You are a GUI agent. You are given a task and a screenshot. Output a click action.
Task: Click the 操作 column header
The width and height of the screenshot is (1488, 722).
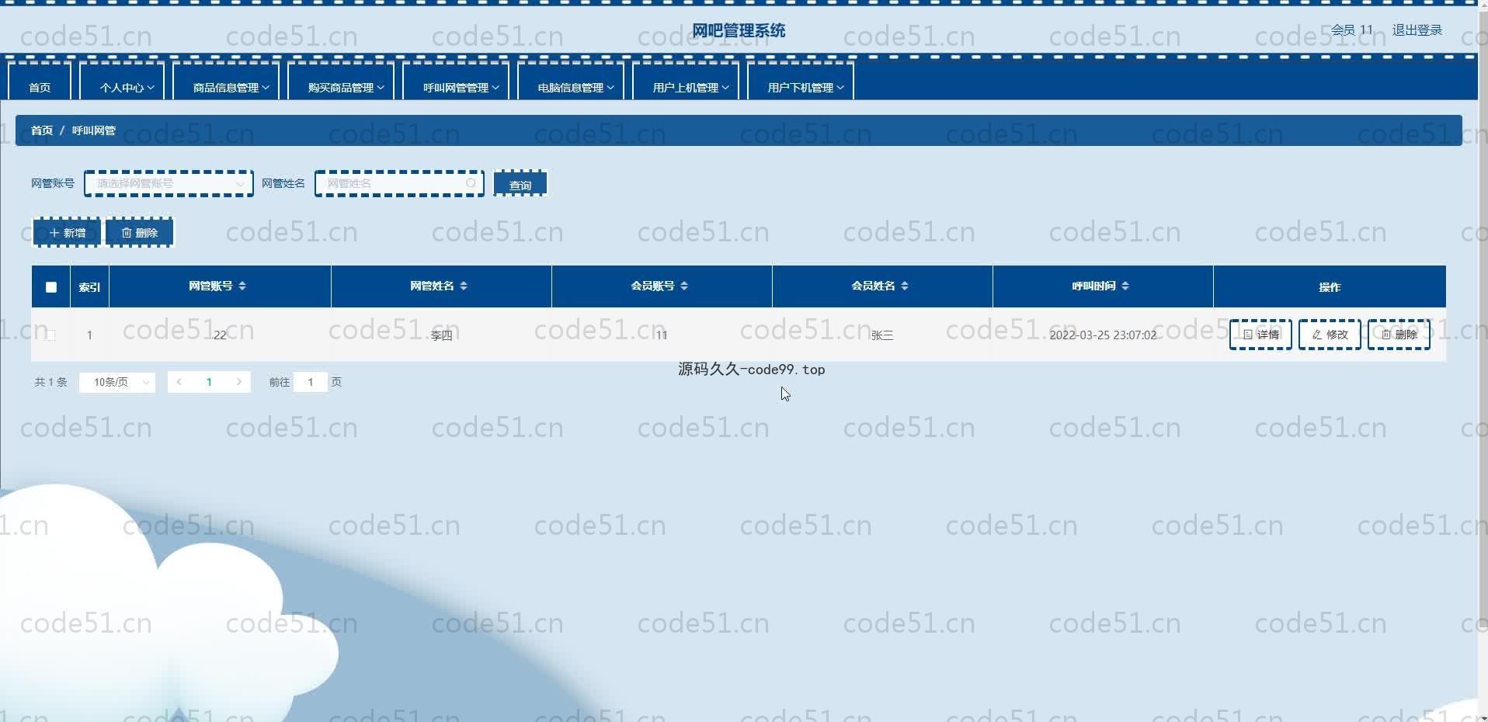1330,286
